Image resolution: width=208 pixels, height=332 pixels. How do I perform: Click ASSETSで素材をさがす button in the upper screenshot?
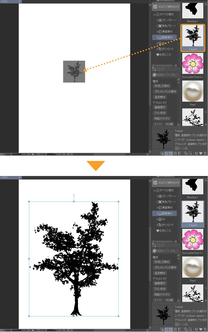point(166,7)
